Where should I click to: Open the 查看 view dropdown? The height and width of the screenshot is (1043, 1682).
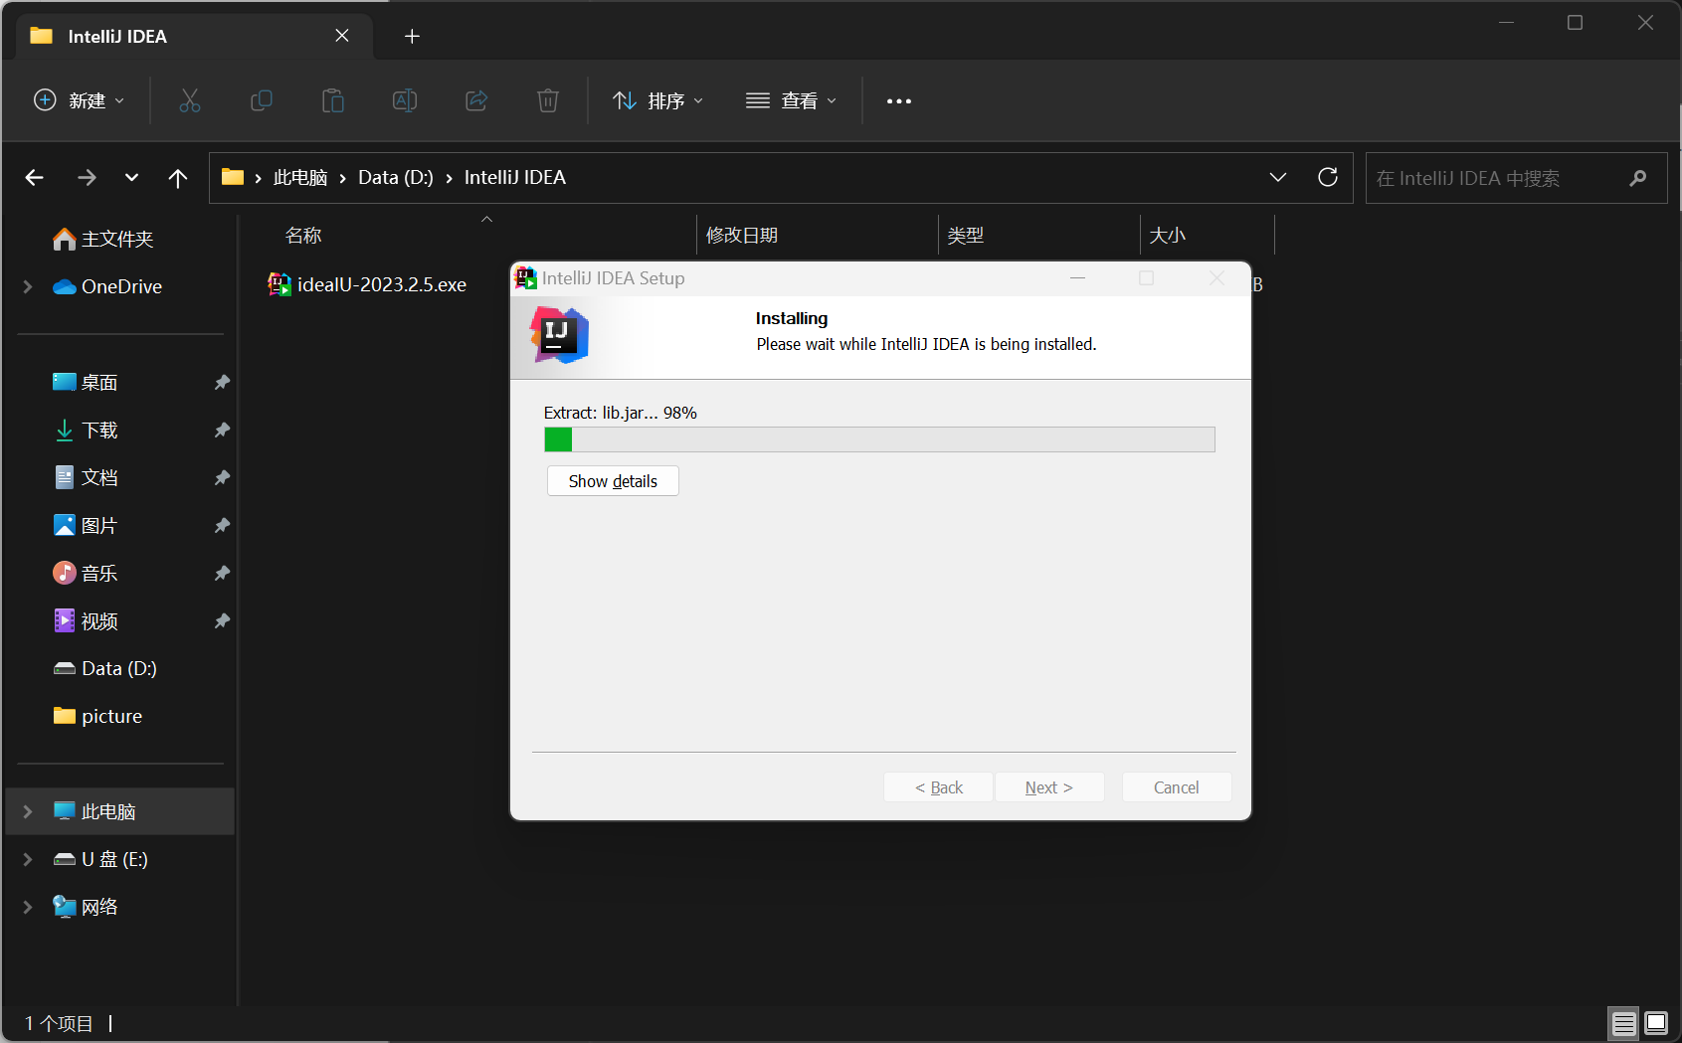(x=791, y=100)
